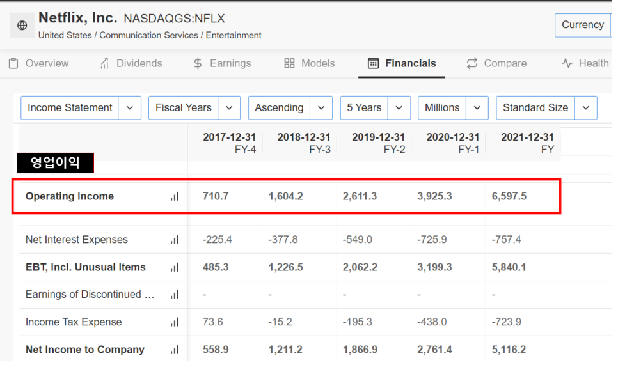Click the 5 Years range label
618x365 pixels.
[x=364, y=108]
